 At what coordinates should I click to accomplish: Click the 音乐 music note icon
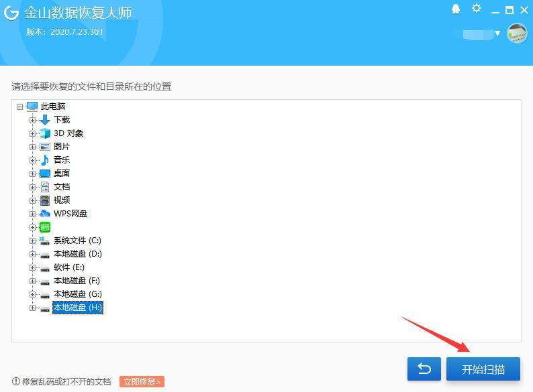(45, 160)
